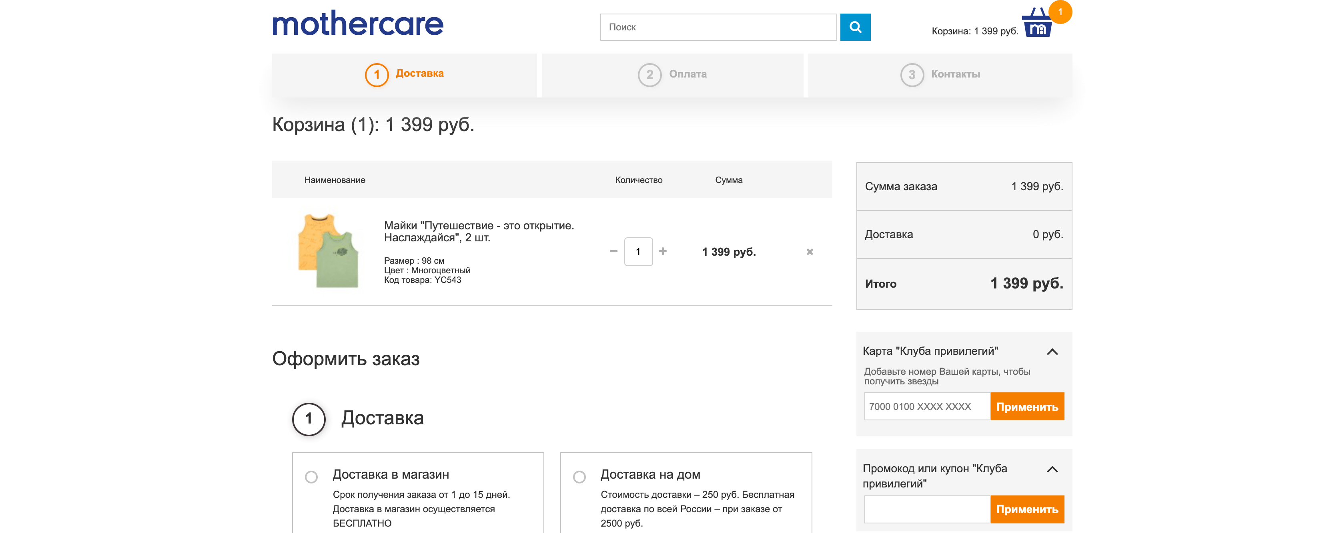Image resolution: width=1335 pixels, height=533 pixels.
Task: Click the quantity value box
Action: tap(638, 251)
